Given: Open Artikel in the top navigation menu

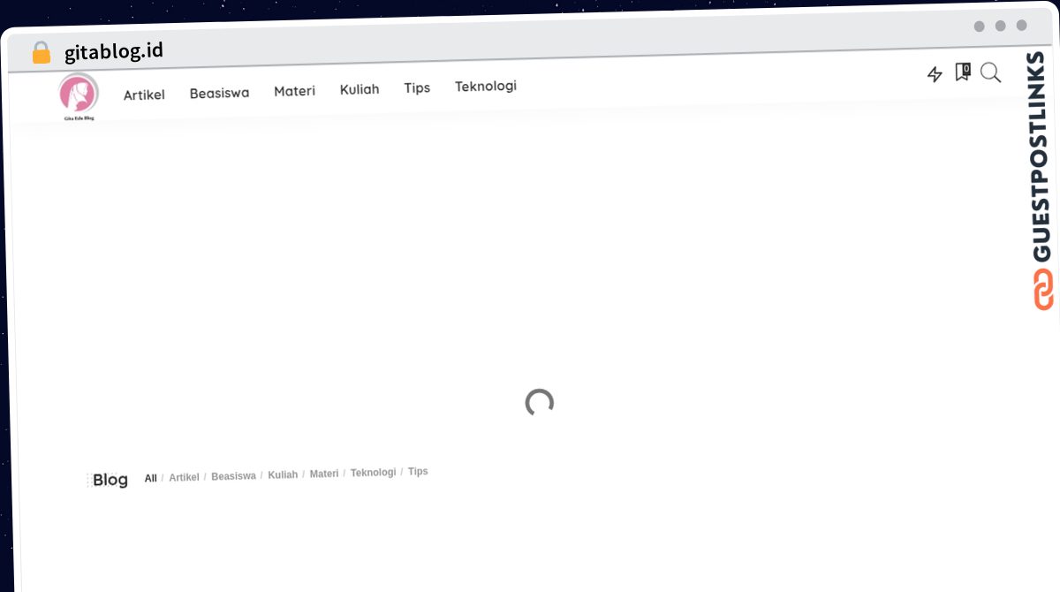Looking at the screenshot, I should tap(144, 95).
